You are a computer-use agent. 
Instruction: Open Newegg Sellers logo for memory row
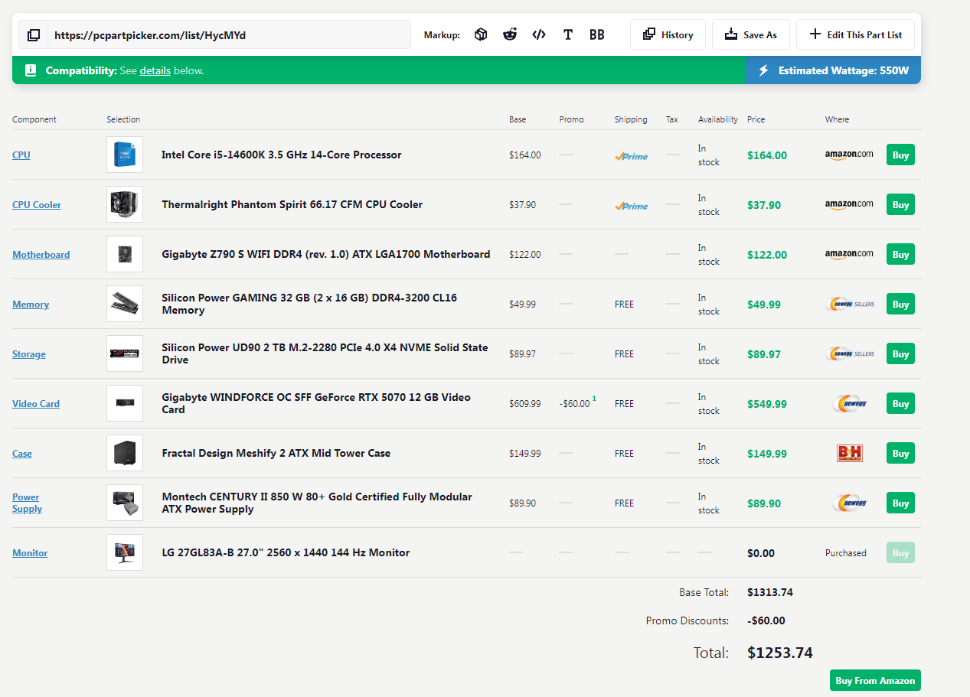[x=851, y=304]
